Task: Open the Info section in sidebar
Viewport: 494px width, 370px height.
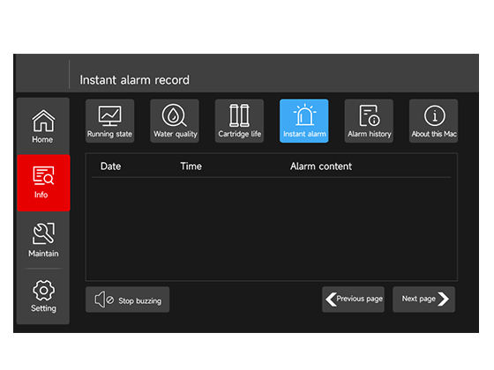Action: [x=43, y=182]
